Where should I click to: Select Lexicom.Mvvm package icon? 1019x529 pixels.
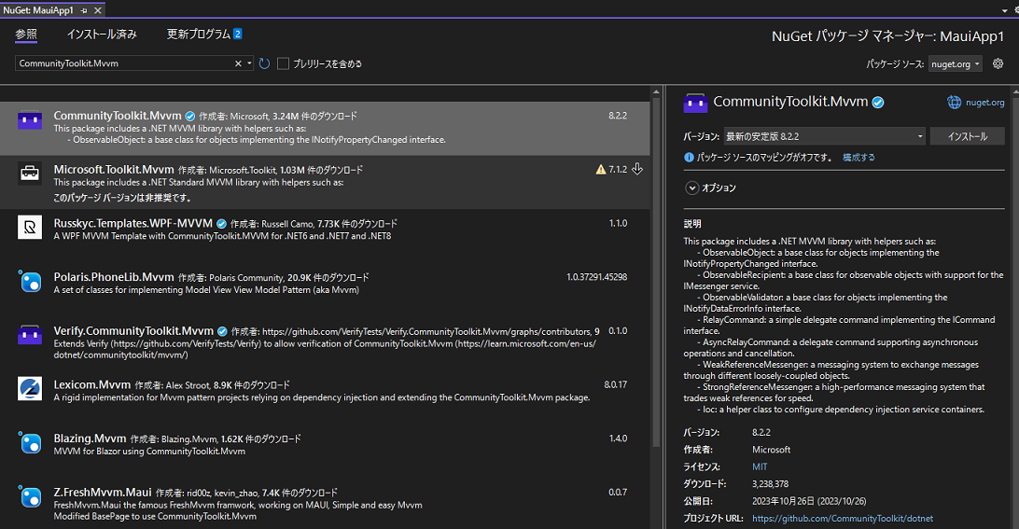(x=30, y=389)
